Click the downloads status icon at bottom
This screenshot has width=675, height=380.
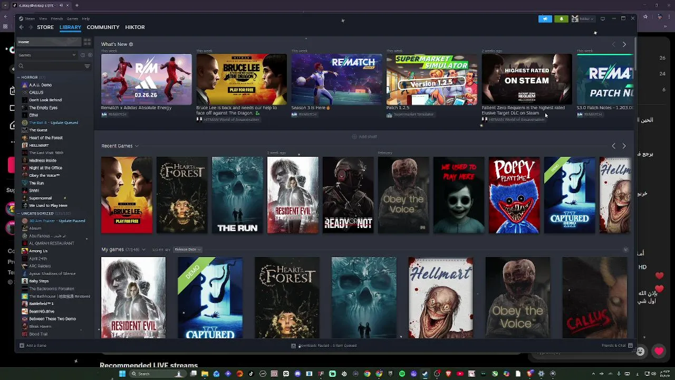point(294,346)
